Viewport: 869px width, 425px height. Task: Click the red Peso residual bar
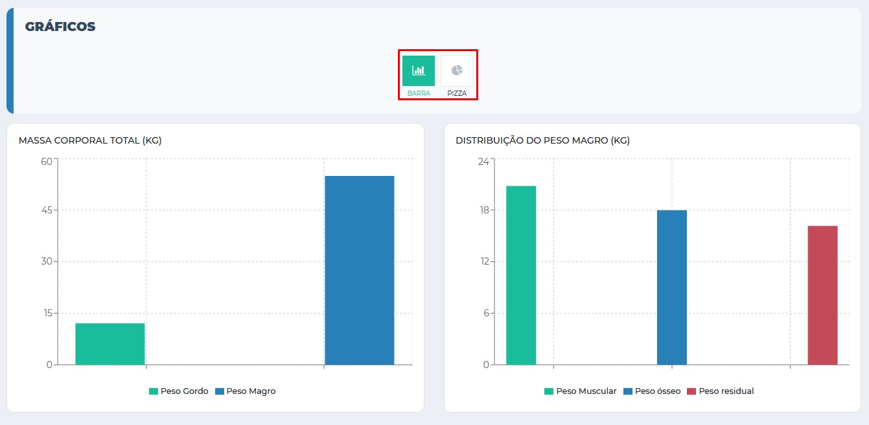pos(822,295)
